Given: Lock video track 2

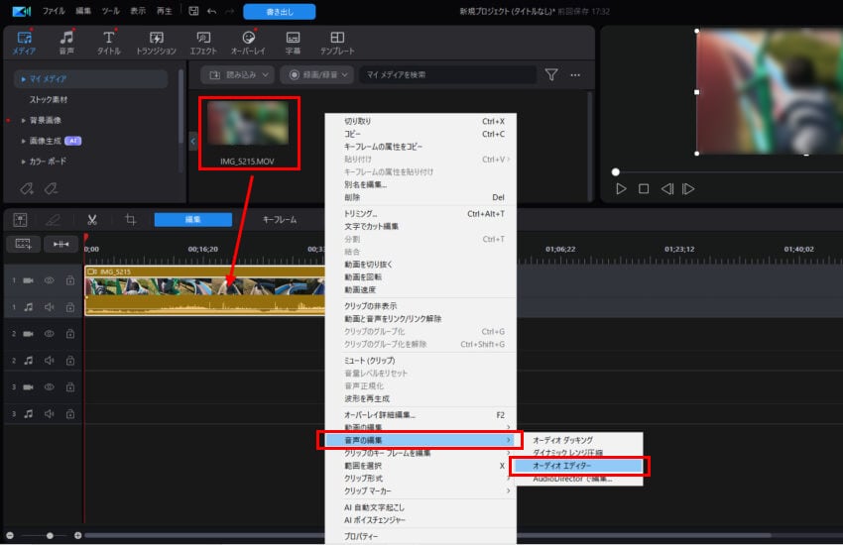Looking at the screenshot, I should [69, 334].
